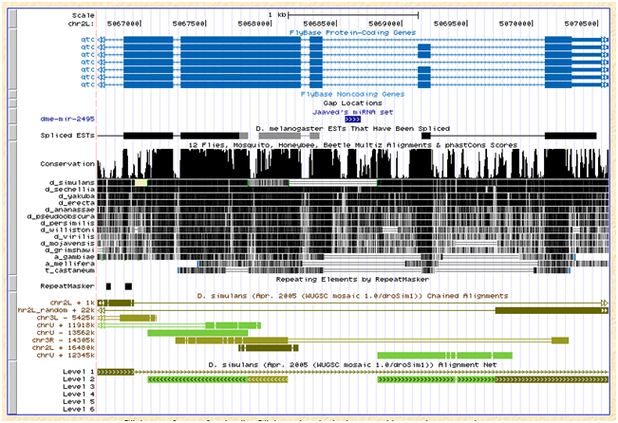Open the FlyBase Noncoding Genes track title

(x=352, y=95)
